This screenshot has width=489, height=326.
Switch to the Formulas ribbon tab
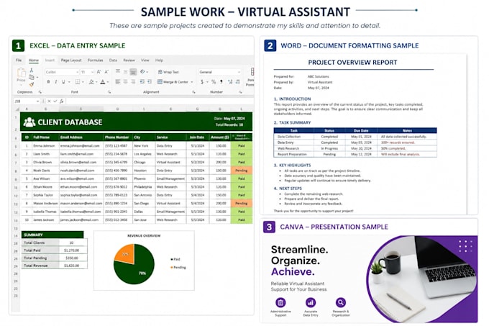pyautogui.click(x=96, y=60)
